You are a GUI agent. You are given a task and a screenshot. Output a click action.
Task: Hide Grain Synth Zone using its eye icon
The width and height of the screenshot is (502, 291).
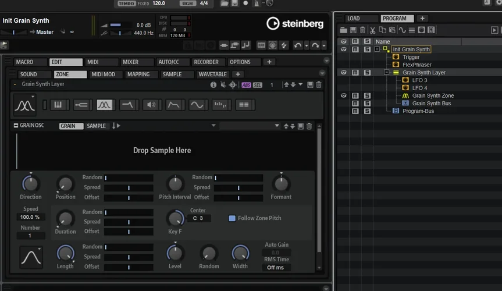pyautogui.click(x=343, y=95)
